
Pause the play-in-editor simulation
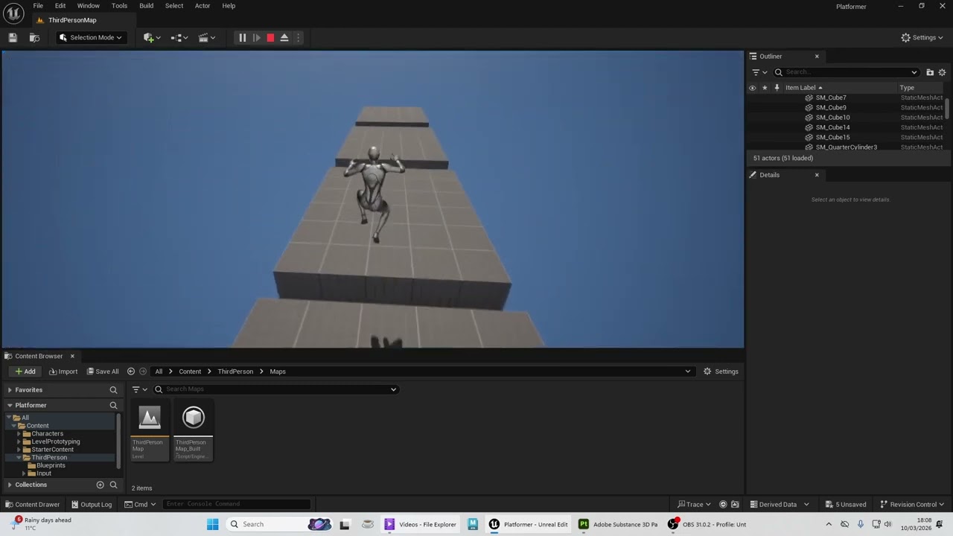click(242, 37)
